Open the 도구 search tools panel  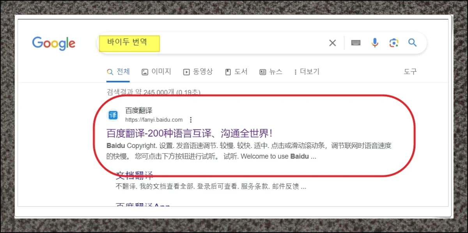pyautogui.click(x=410, y=72)
